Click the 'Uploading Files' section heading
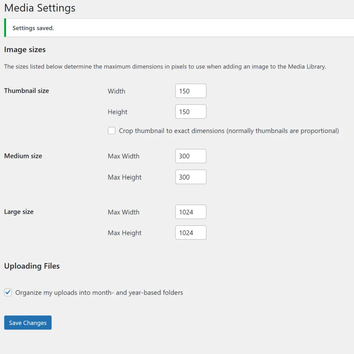The image size is (354, 354). [x=32, y=266]
